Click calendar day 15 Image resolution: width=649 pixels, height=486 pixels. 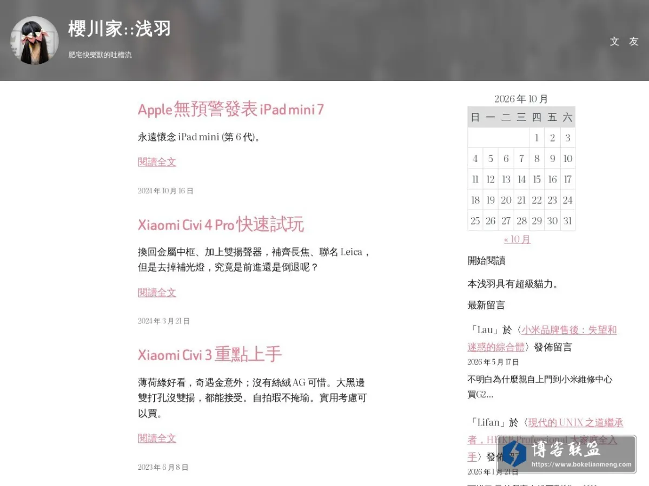tap(537, 179)
